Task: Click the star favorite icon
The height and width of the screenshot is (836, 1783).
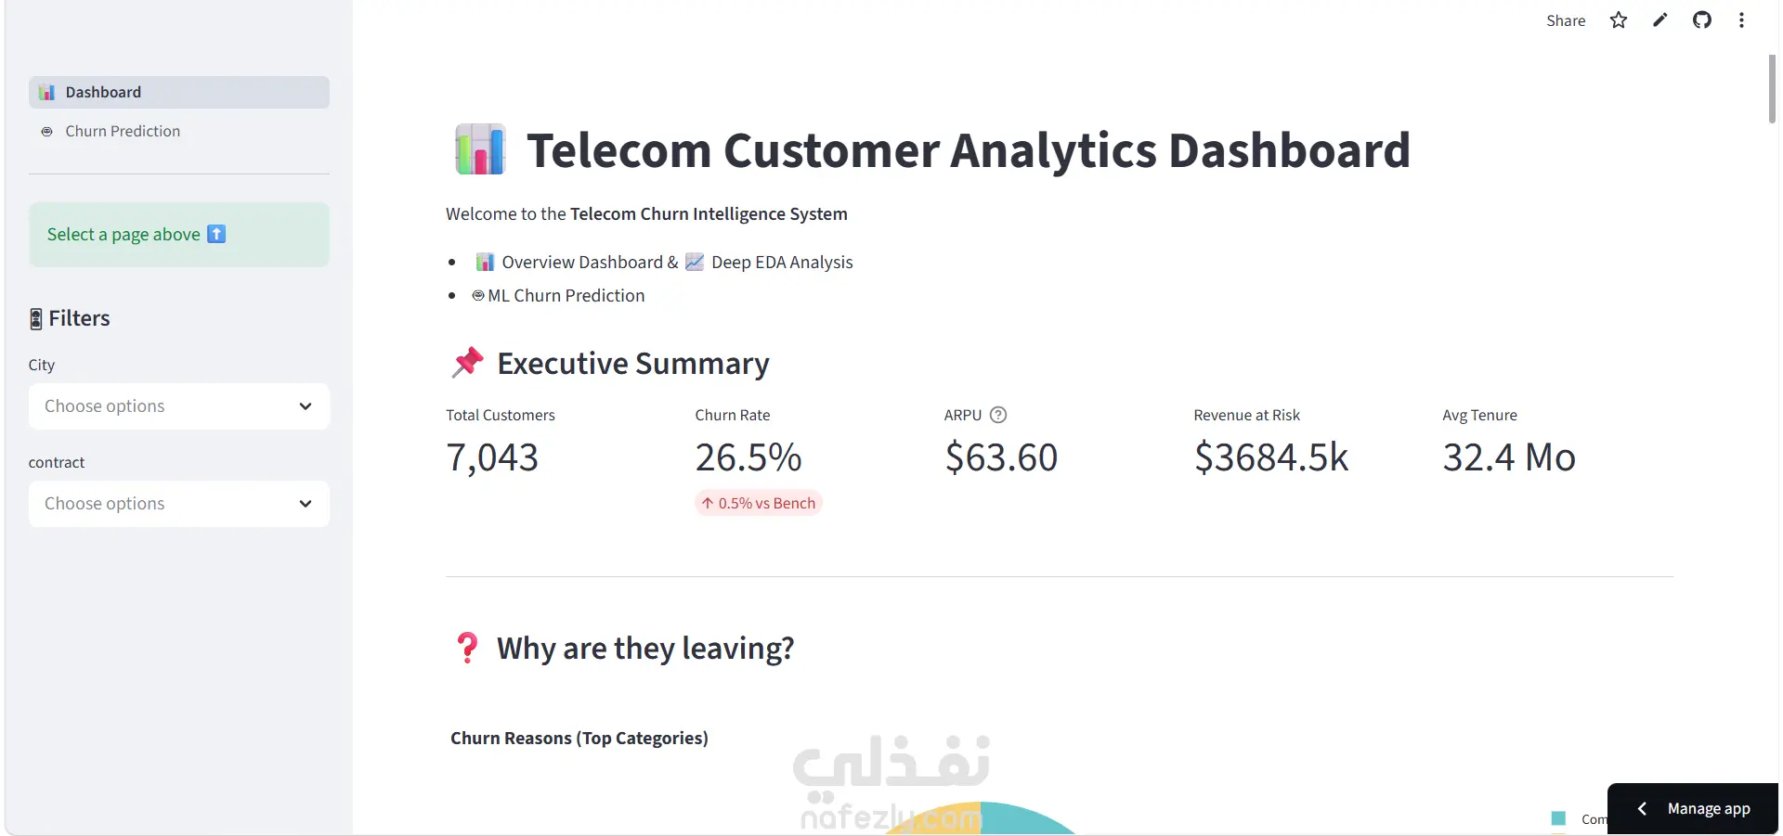Action: [x=1619, y=20]
